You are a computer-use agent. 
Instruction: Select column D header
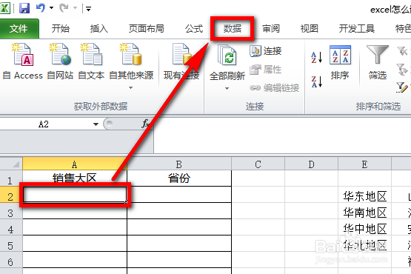click(311, 164)
